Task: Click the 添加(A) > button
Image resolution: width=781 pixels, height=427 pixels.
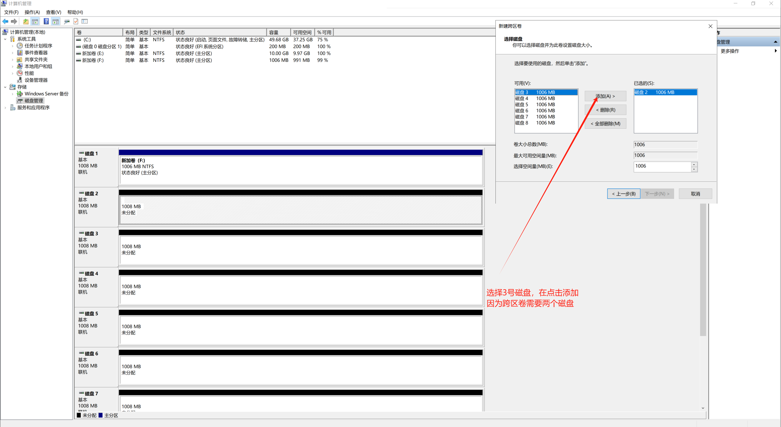Action: coord(605,96)
